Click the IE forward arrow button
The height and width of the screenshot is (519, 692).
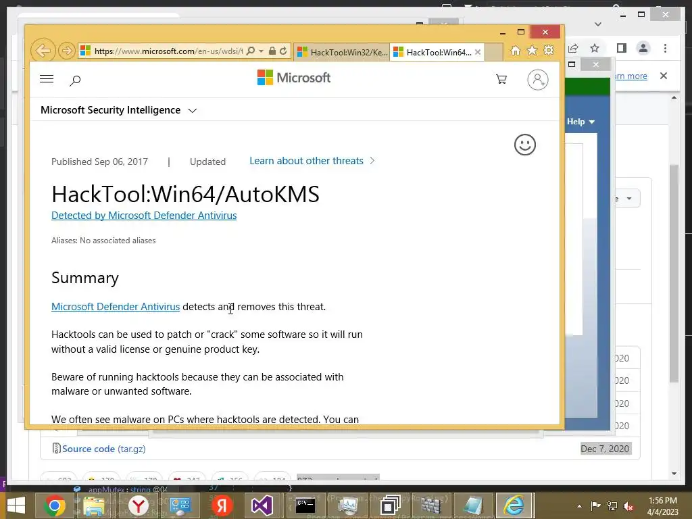pyautogui.click(x=66, y=51)
